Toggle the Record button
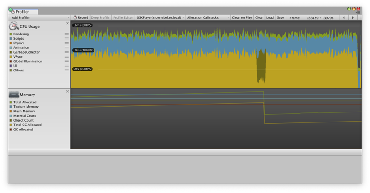Viewport: 370px width, 193px height. pos(81,18)
